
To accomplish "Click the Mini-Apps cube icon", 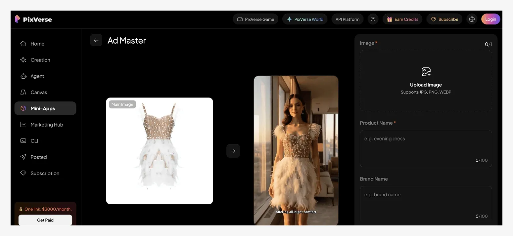I will (23, 108).
